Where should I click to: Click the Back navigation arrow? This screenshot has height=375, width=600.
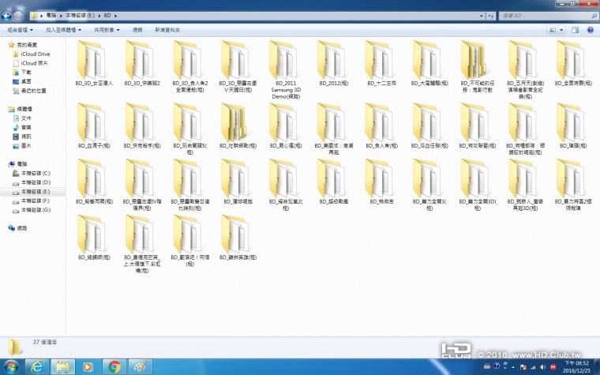coord(6,16)
